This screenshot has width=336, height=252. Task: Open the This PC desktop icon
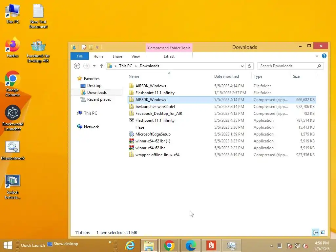(x=13, y=14)
